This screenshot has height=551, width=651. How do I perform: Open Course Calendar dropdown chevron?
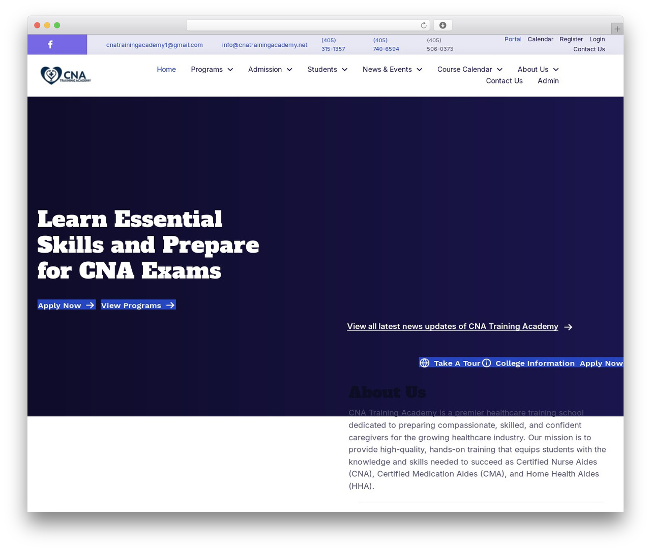pyautogui.click(x=500, y=70)
